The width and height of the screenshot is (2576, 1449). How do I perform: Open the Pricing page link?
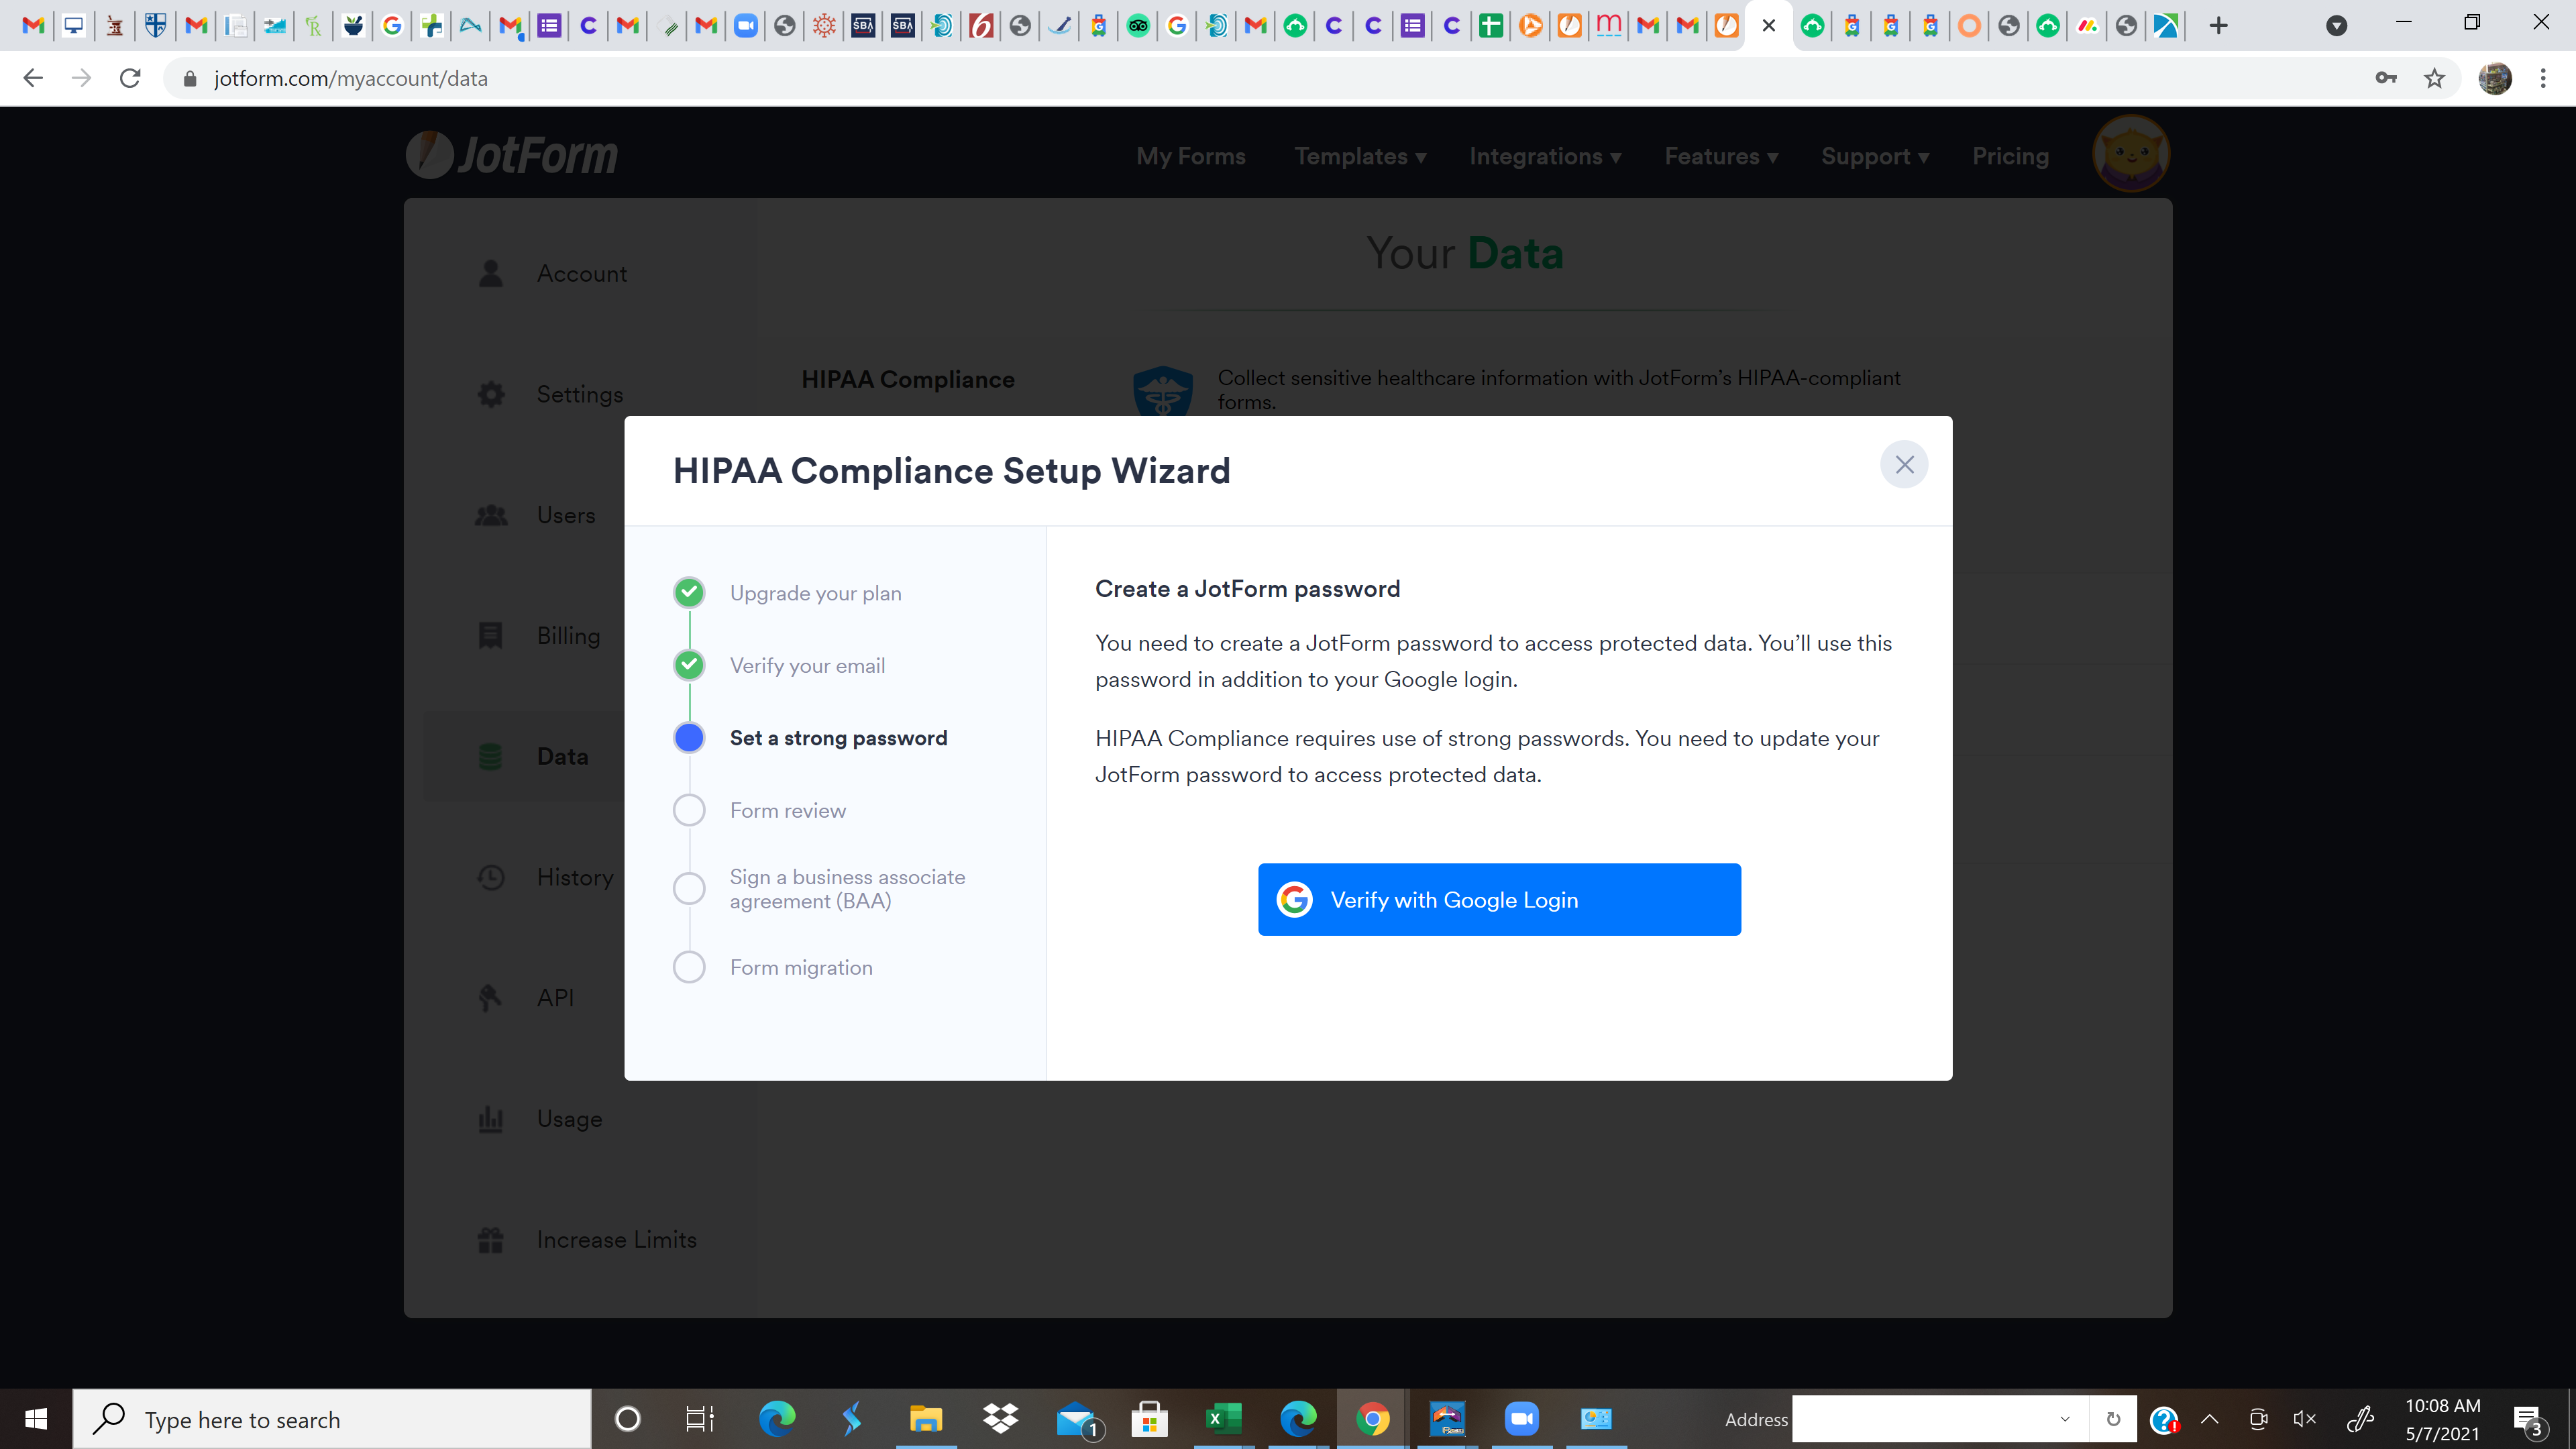[2010, 156]
